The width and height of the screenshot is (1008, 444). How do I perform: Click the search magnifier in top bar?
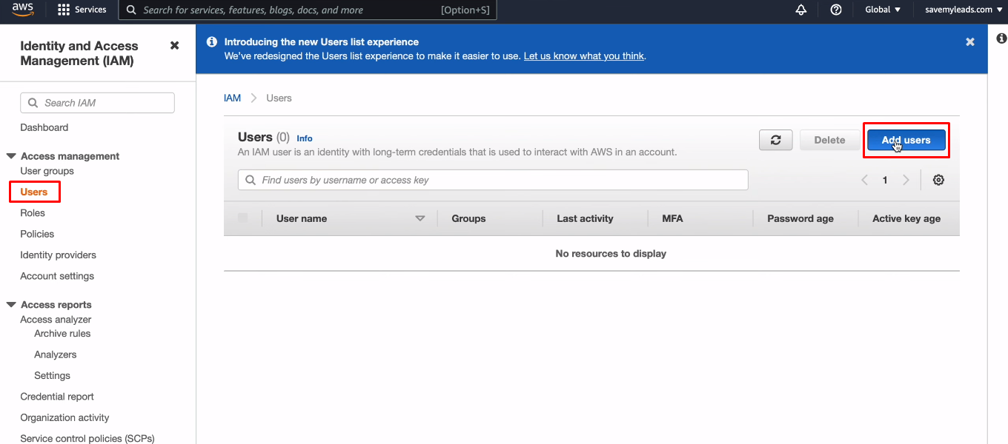coord(131,10)
